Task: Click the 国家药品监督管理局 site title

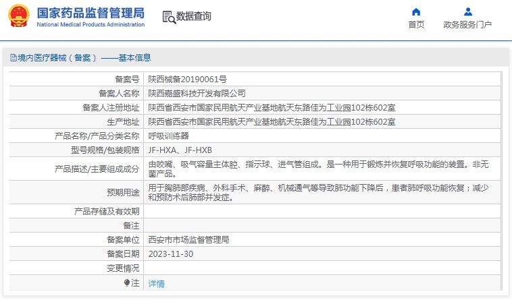Action: point(91,13)
